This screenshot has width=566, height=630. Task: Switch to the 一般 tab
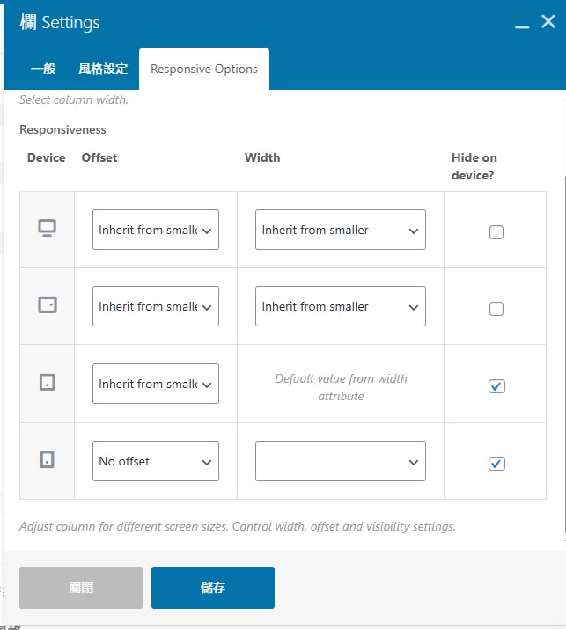click(x=43, y=69)
